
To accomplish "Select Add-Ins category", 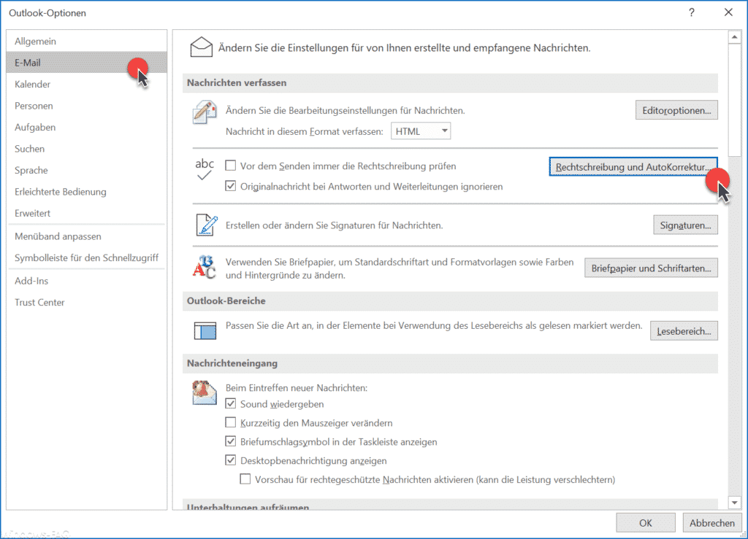I will (x=87, y=281).
